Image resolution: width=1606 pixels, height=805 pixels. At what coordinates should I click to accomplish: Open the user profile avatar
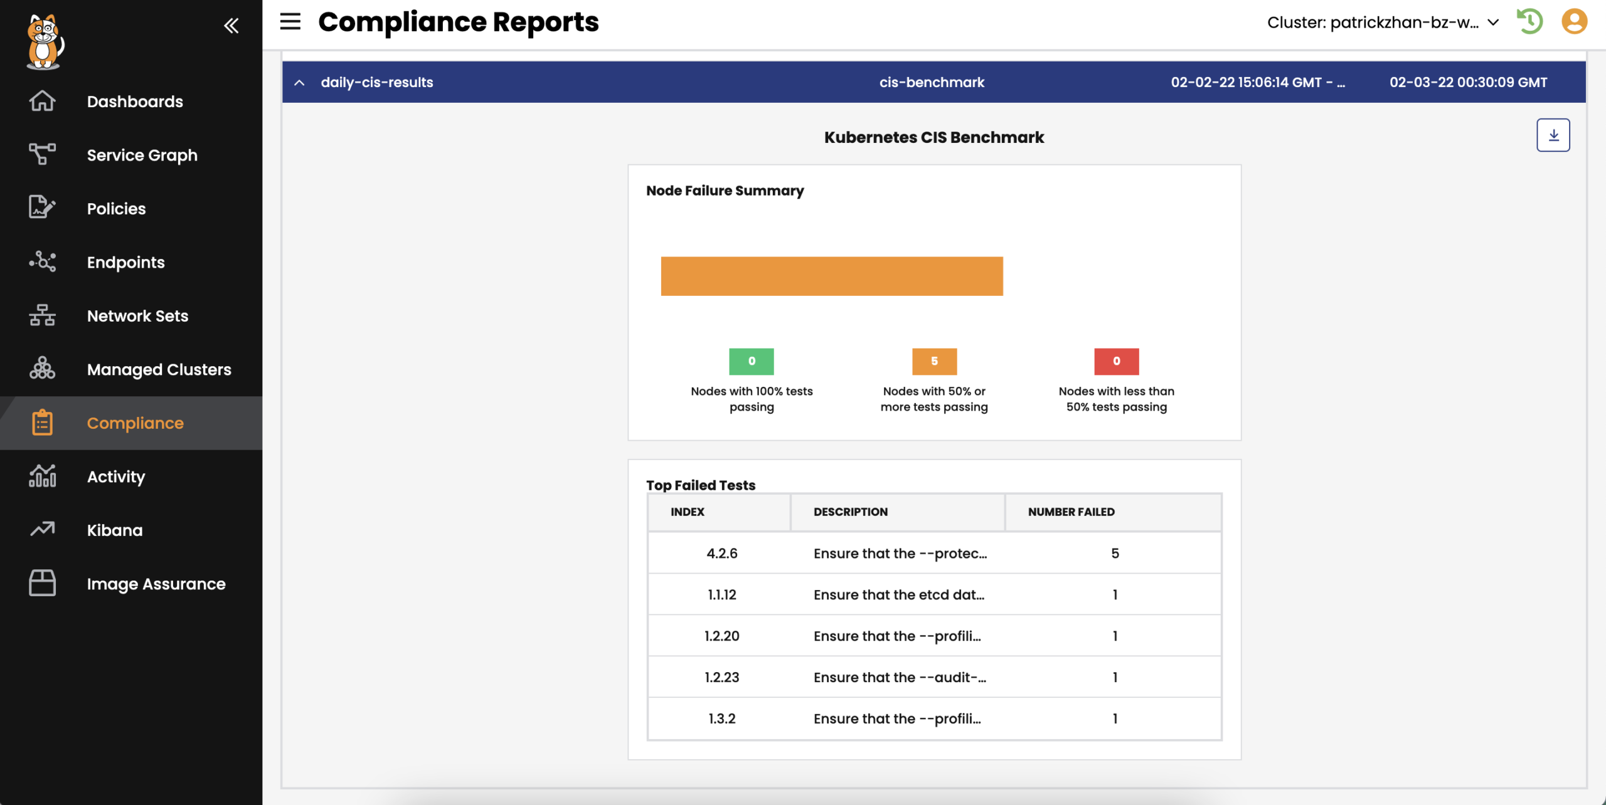[1575, 21]
